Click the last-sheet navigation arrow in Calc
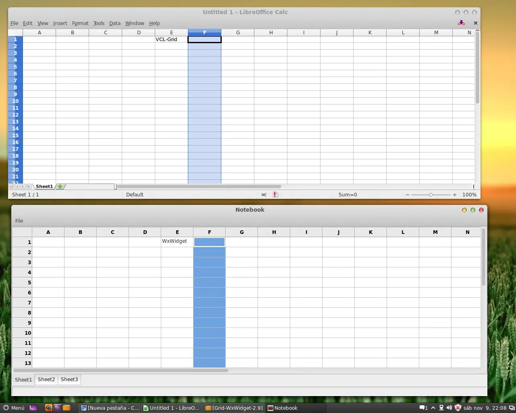The height and width of the screenshot is (413, 516). point(29,186)
